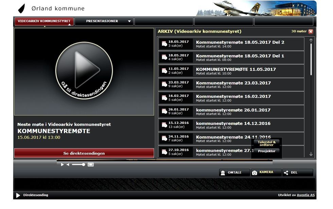333x209 pixels.
Task: Share the video with the DEL button
Action: tap(297, 173)
